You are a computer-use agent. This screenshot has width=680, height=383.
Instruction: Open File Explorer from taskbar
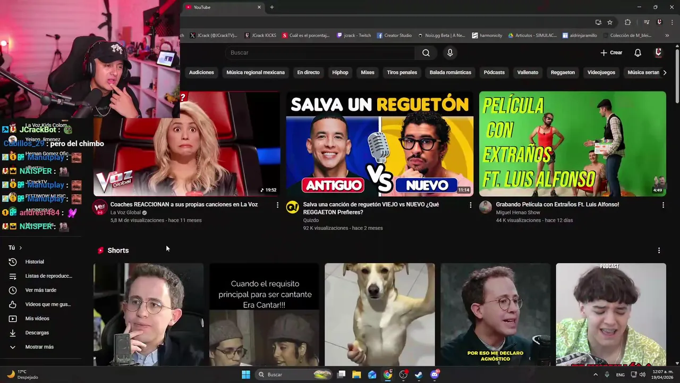356,374
